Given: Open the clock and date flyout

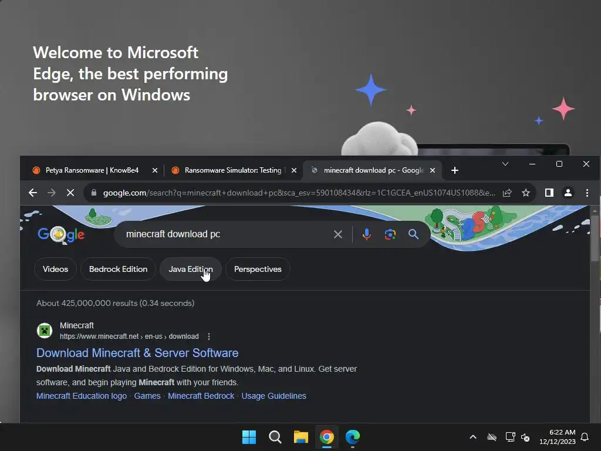Looking at the screenshot, I should coord(558,437).
